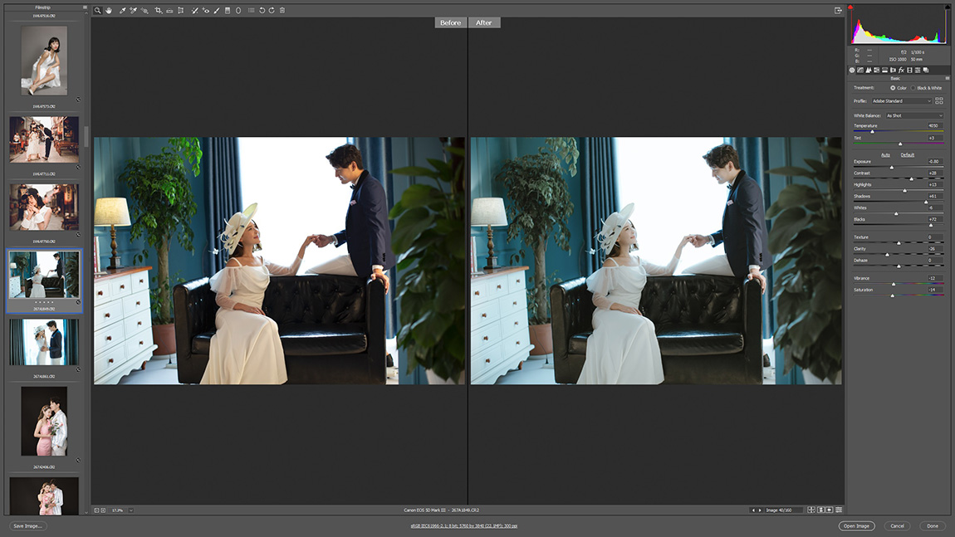Activate the Targeted Adjustment tool
This screenshot has height=537, width=955.
coord(145,10)
